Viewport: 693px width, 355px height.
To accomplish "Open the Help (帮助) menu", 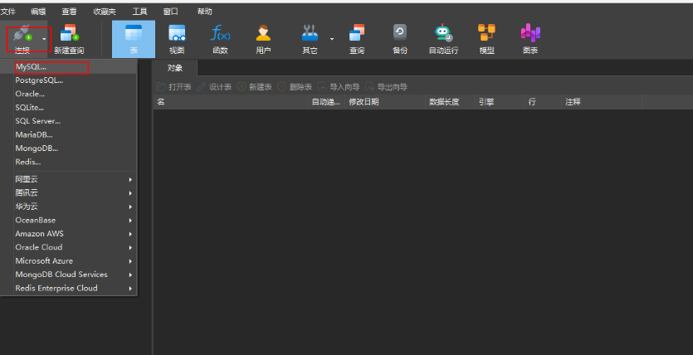I will point(205,12).
